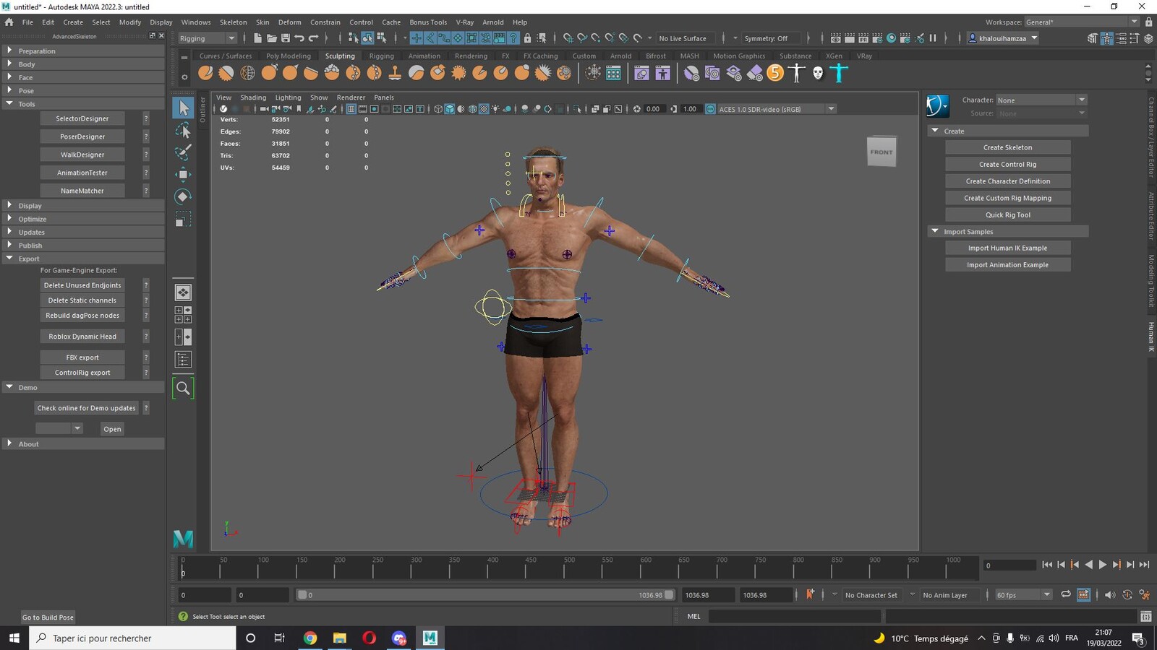Save the scene with the floppy icon
This screenshot has height=650, width=1157.
point(285,38)
